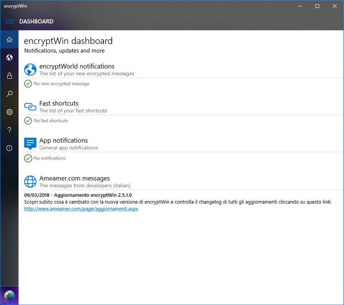Click 'General app notifications' text

[x=69, y=148]
